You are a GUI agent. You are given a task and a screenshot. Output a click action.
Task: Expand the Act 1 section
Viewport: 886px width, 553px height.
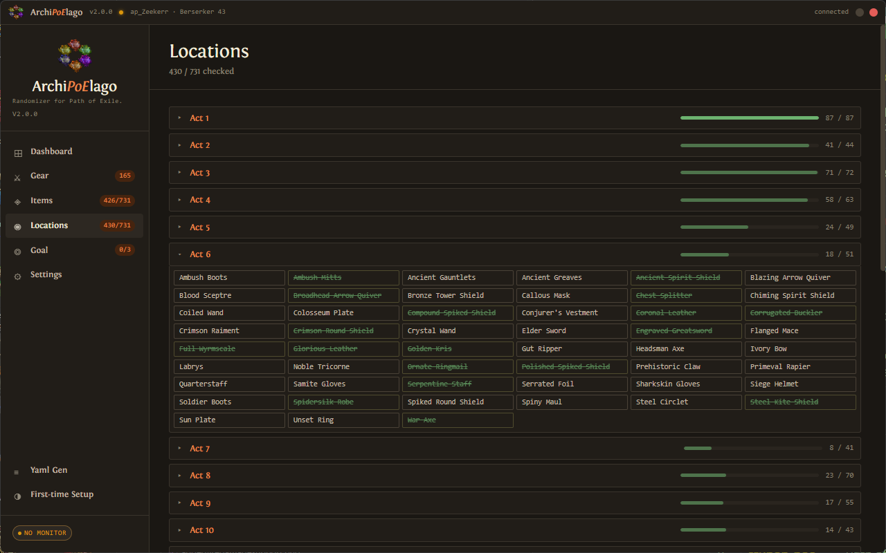pos(514,118)
